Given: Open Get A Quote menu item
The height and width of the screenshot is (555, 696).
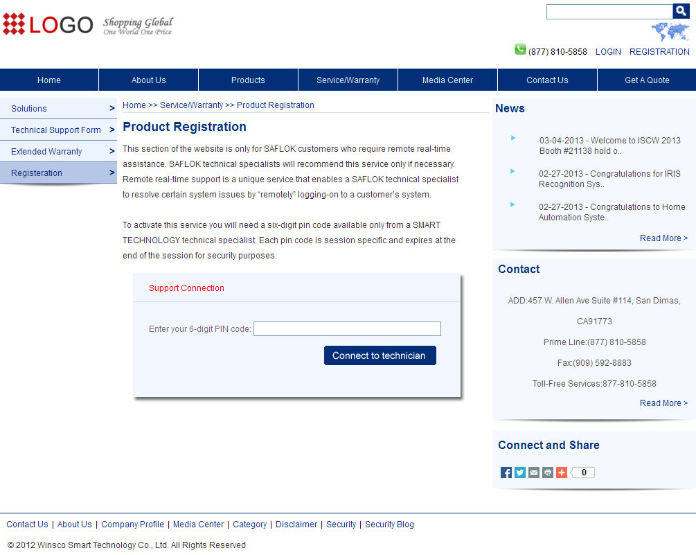Looking at the screenshot, I should [x=647, y=80].
